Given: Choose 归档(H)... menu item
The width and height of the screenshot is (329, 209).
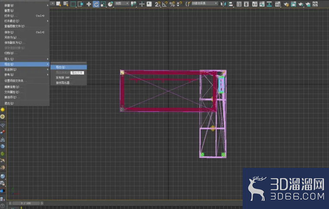Looking at the screenshot, I should tap(25, 53).
